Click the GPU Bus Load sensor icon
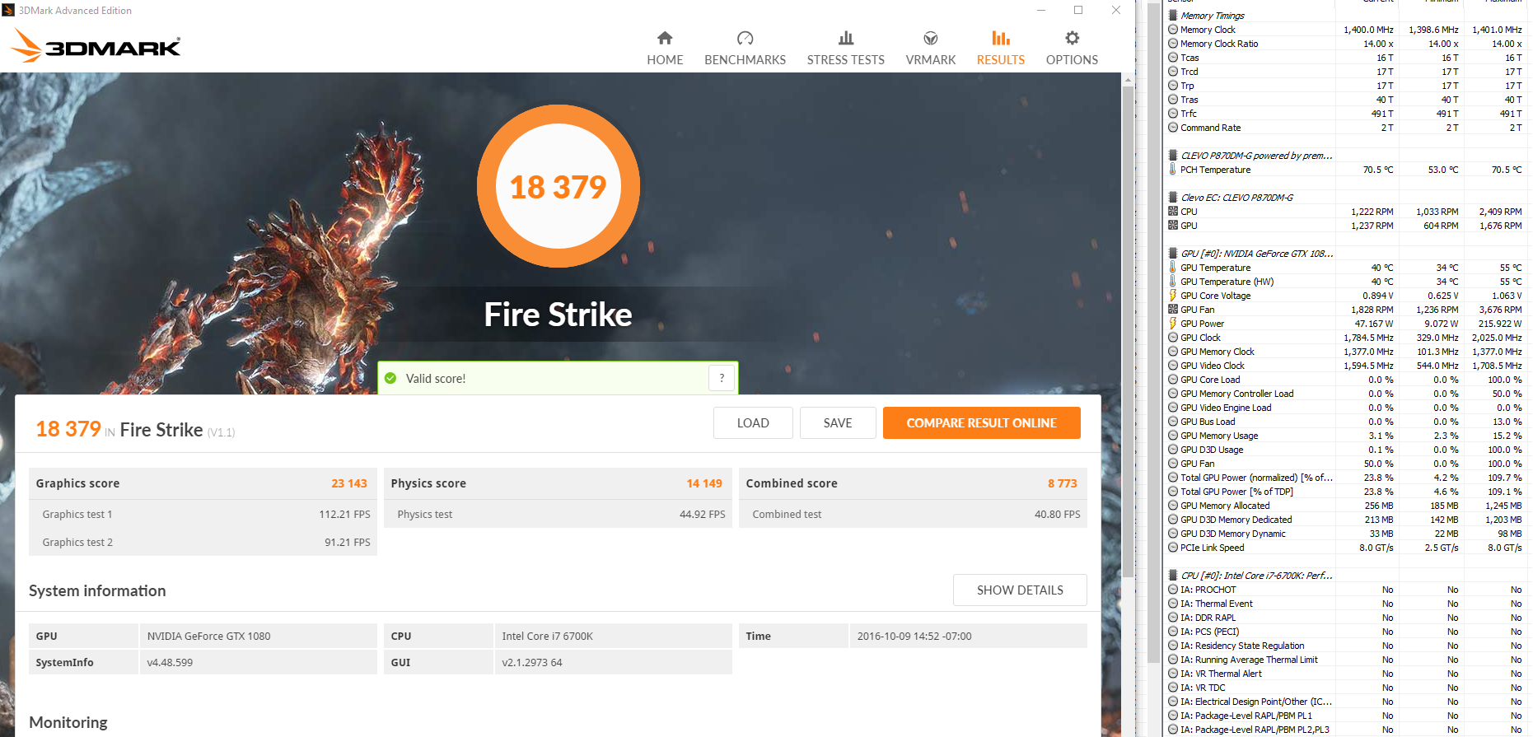Screen dimensions: 1533x737 (1173, 422)
